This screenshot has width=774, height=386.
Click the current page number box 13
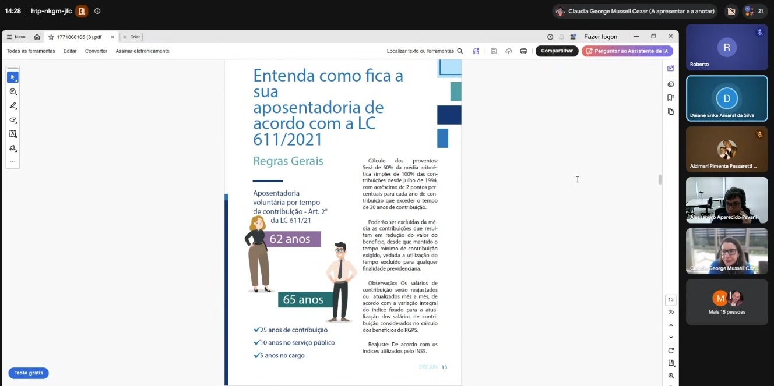671,300
